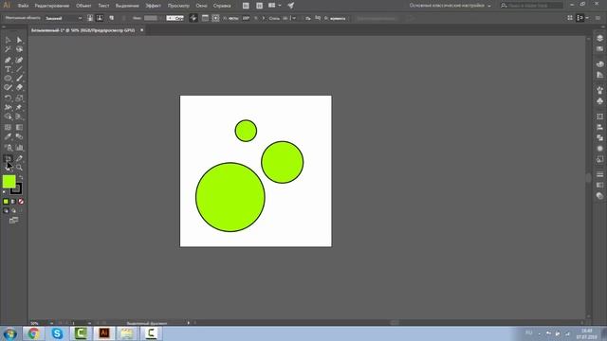Click the Windows Start button
Screen dimensions: 607x341
tap(9, 333)
